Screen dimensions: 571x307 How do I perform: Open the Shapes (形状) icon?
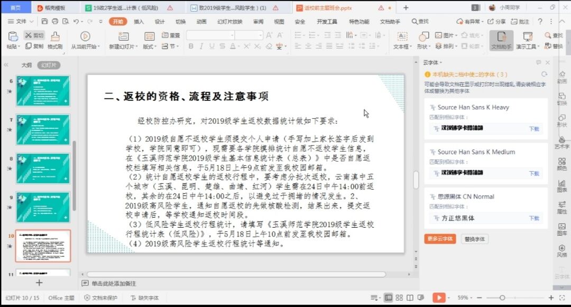[423, 36]
